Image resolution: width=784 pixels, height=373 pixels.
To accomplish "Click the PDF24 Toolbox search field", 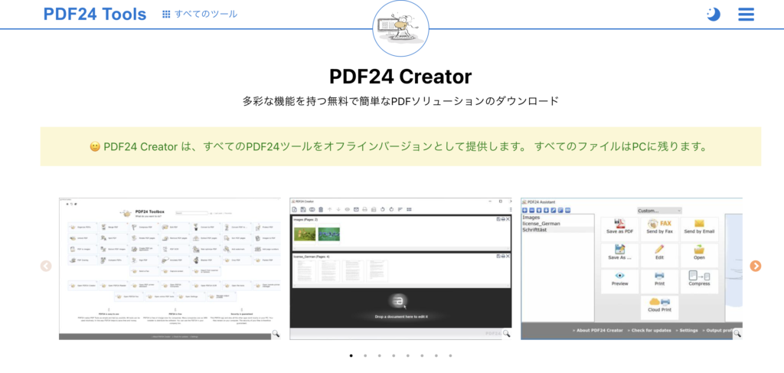I will click(191, 213).
